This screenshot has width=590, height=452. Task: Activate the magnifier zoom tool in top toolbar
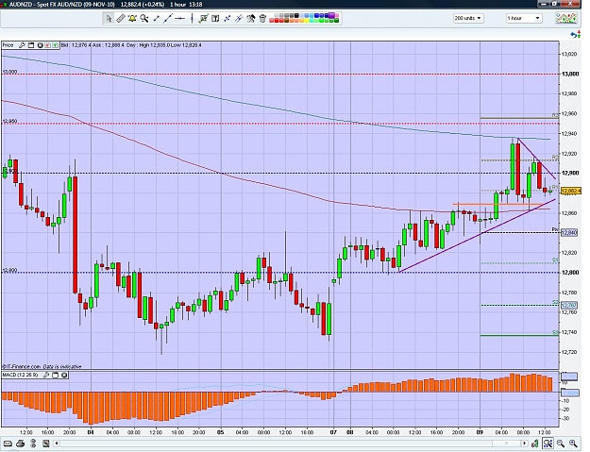[x=144, y=18]
